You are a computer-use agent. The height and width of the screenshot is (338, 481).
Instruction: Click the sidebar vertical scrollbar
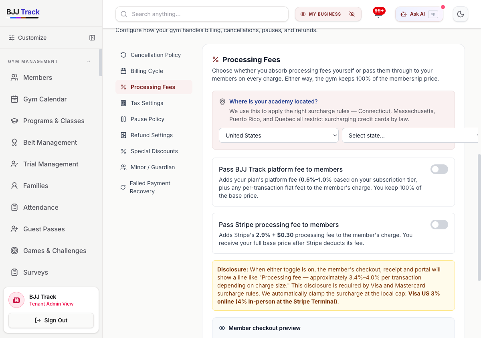click(101, 63)
